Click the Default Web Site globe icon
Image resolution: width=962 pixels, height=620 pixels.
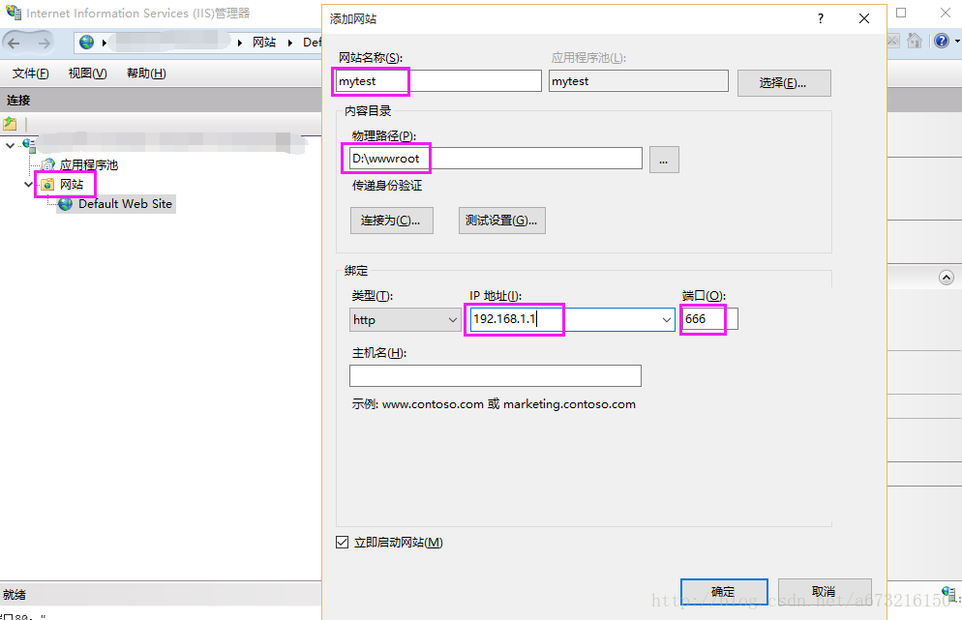click(x=66, y=204)
